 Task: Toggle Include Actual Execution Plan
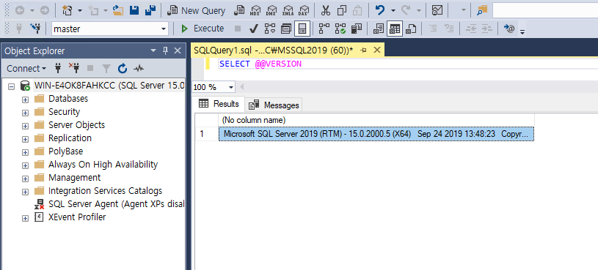(x=324, y=29)
